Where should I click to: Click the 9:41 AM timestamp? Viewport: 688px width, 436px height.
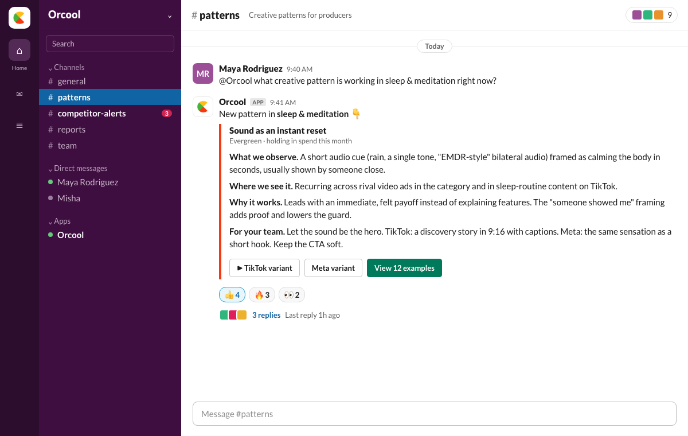tap(283, 103)
